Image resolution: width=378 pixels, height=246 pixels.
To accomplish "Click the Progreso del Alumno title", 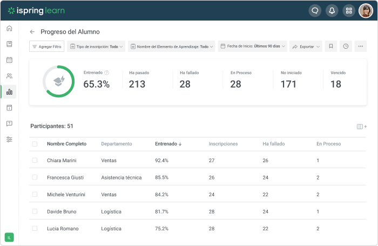I will click(70, 32).
